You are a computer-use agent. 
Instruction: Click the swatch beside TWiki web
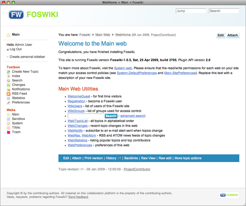coord(8,128)
